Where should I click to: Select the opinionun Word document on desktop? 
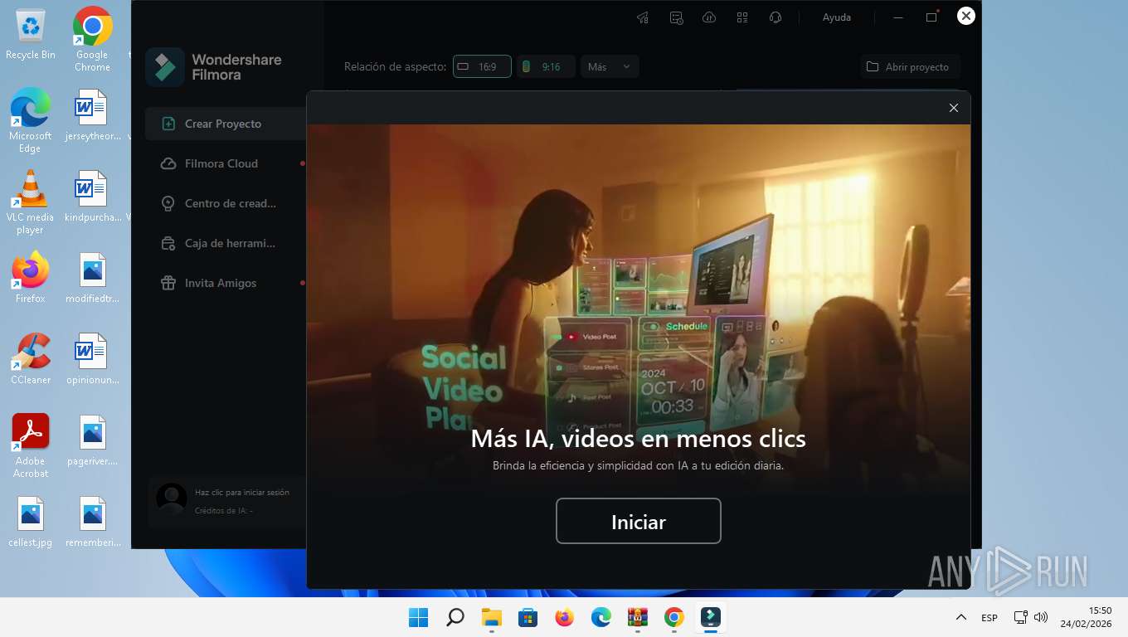click(x=92, y=359)
